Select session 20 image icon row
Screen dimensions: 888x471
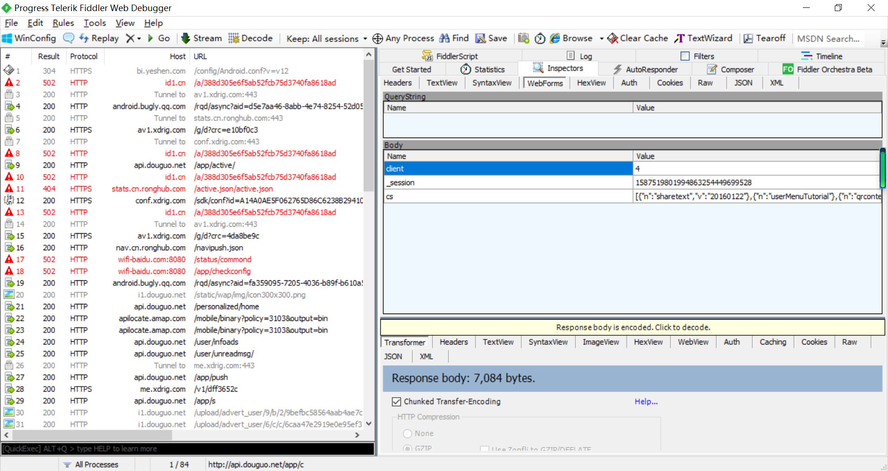coord(183,295)
